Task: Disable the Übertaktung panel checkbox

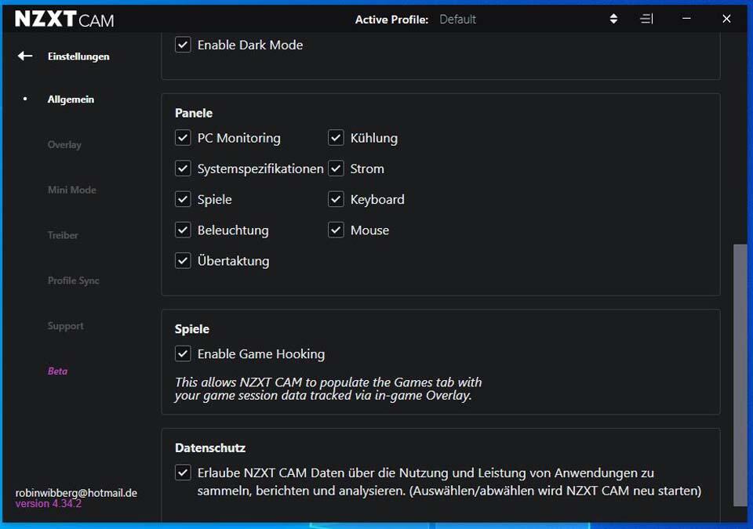Action: [x=183, y=261]
